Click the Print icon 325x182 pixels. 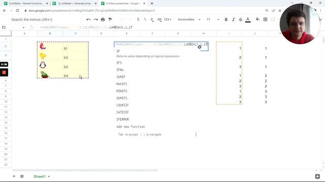(x=103, y=19)
